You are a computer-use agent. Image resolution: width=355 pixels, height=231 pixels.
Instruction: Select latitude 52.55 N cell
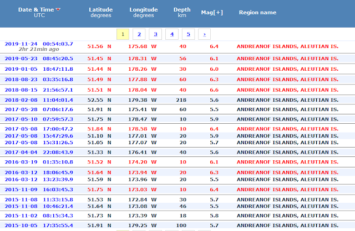coord(99,100)
